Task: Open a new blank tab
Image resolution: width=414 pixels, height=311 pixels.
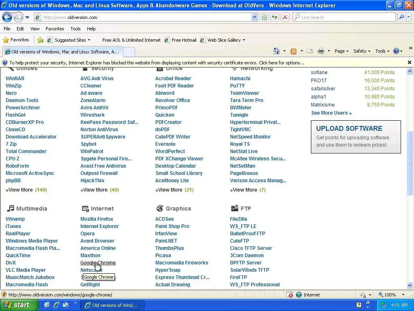Action: 129,52
